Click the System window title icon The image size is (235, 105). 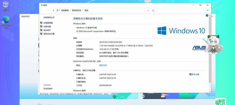[41, 5]
